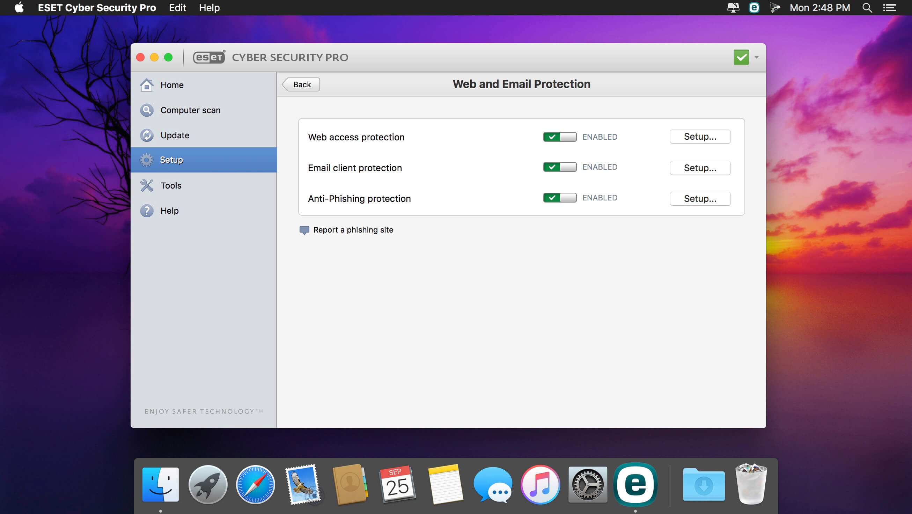Viewport: 912px width, 514px height.
Task: Open Calendar showing Sep 25 in Dock
Action: pos(398,484)
